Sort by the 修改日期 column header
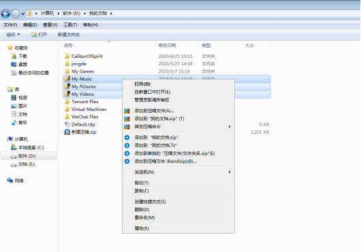The height and width of the screenshot is (252, 361). point(167,46)
